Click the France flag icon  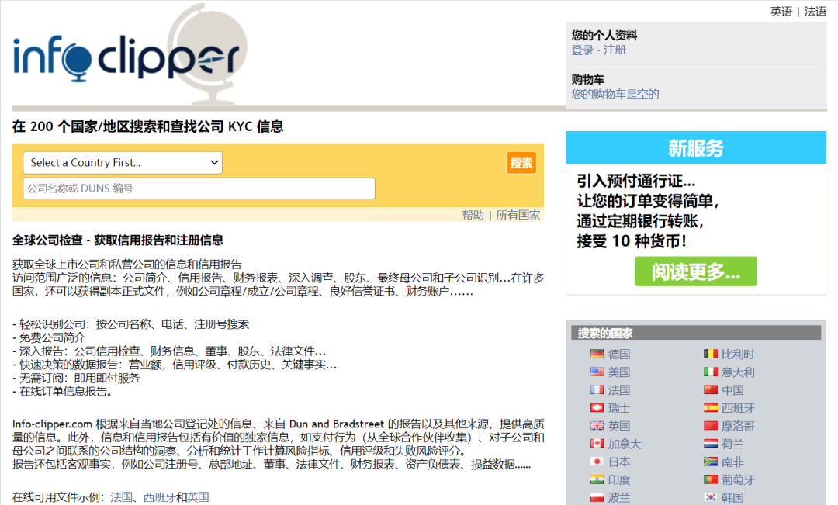pyautogui.click(x=597, y=390)
